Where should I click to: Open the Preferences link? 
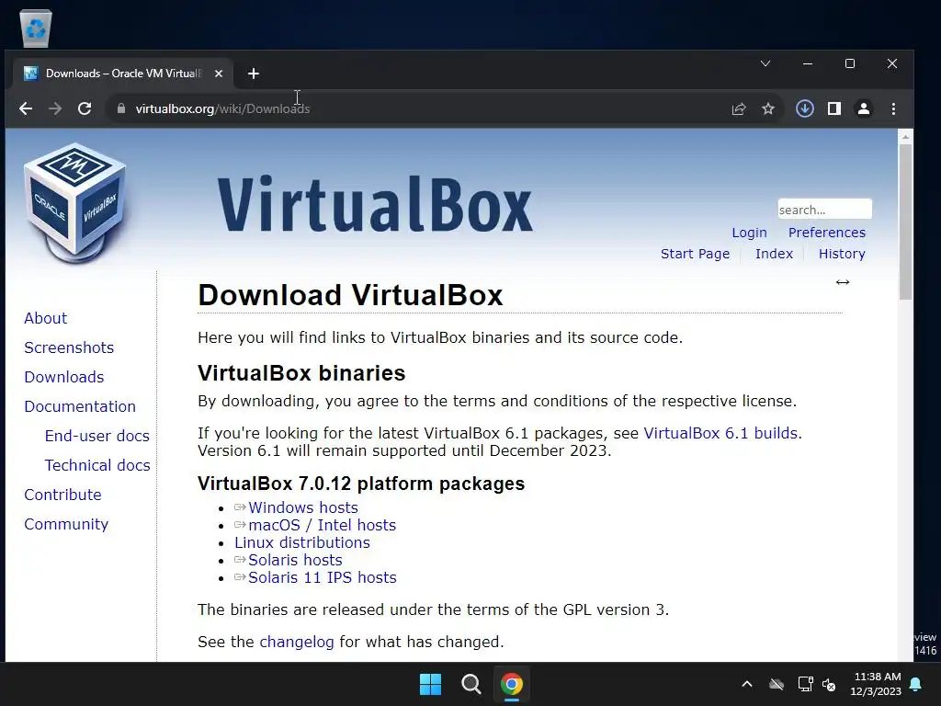826,233
